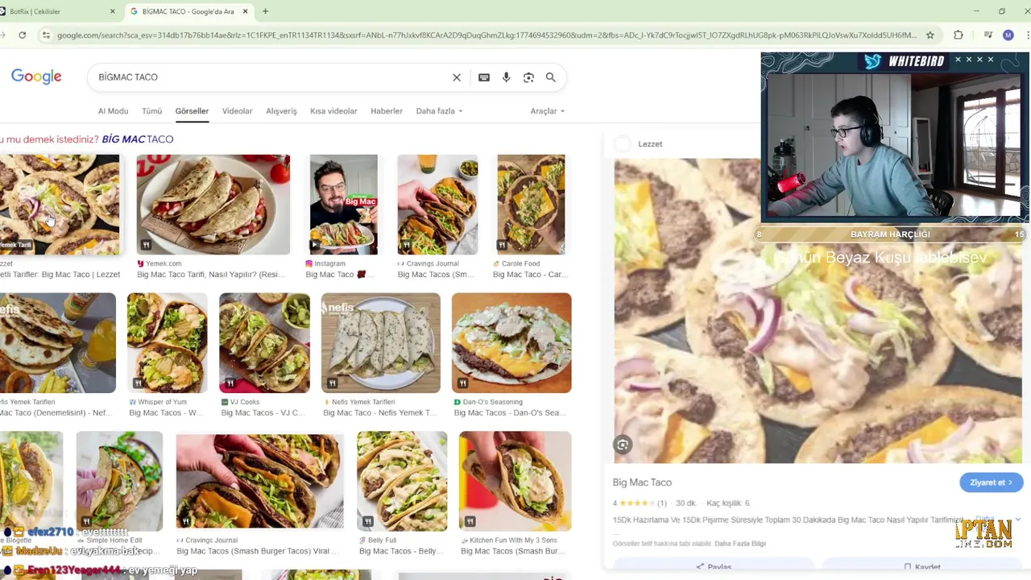Click the large Big Mac Taco preview image
1031x580 pixels.
coord(818,311)
